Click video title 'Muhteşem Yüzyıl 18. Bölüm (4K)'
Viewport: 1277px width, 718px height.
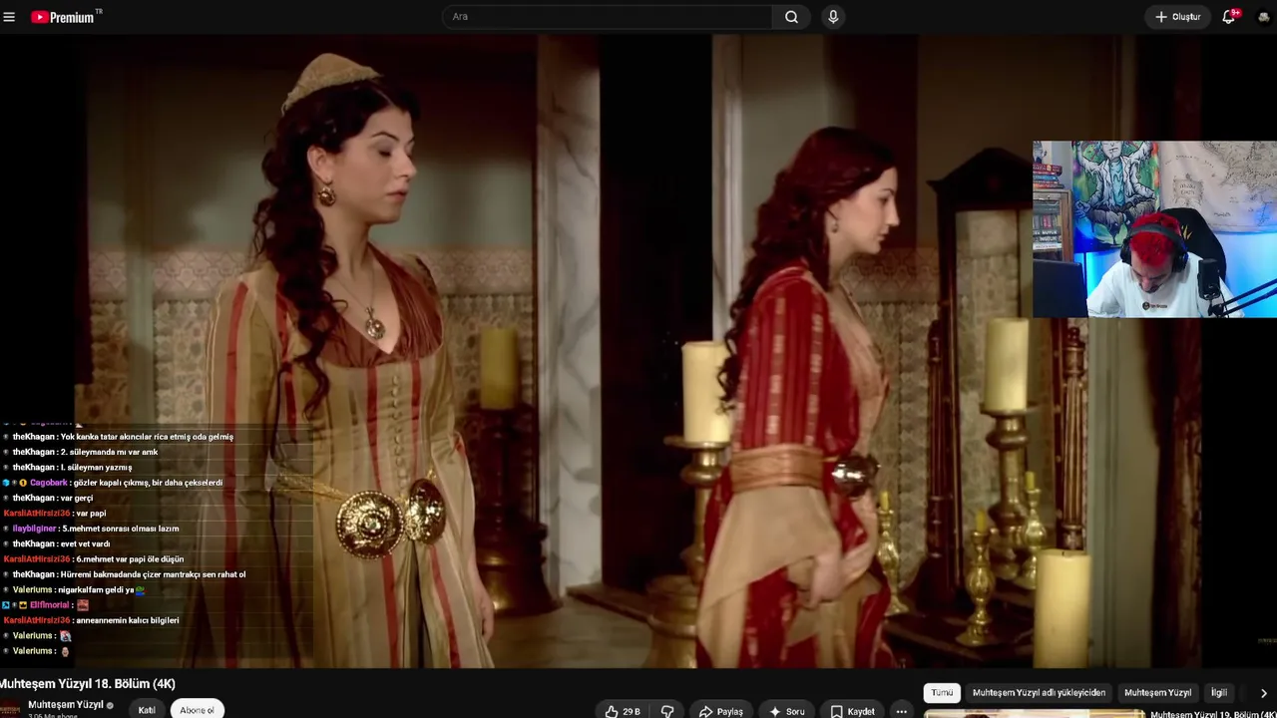pyautogui.click(x=88, y=683)
